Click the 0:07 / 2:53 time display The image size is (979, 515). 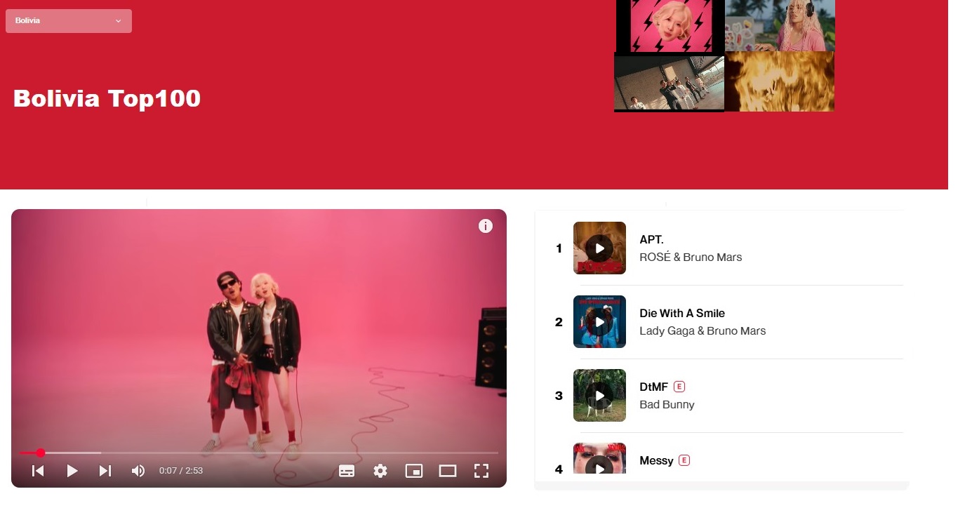click(x=181, y=471)
